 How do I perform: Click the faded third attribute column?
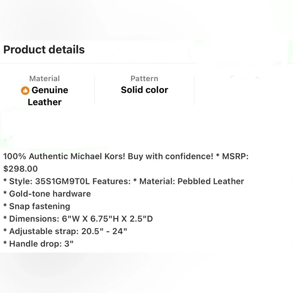pyautogui.click(x=244, y=90)
